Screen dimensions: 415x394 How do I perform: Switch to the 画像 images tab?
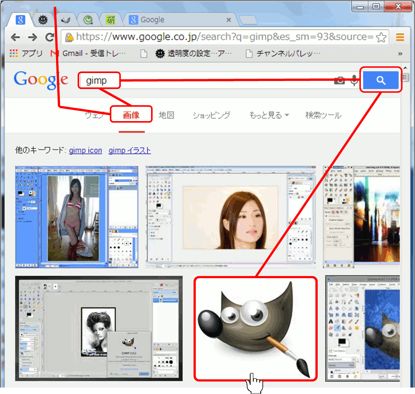coord(131,115)
